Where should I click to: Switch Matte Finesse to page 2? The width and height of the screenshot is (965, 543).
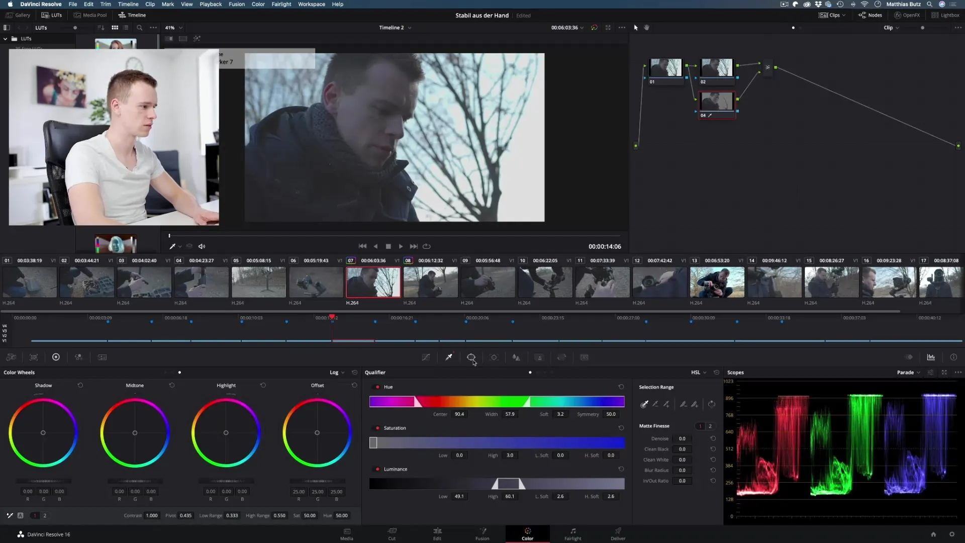tap(710, 426)
